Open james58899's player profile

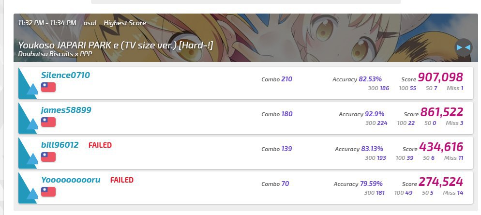[x=66, y=110]
